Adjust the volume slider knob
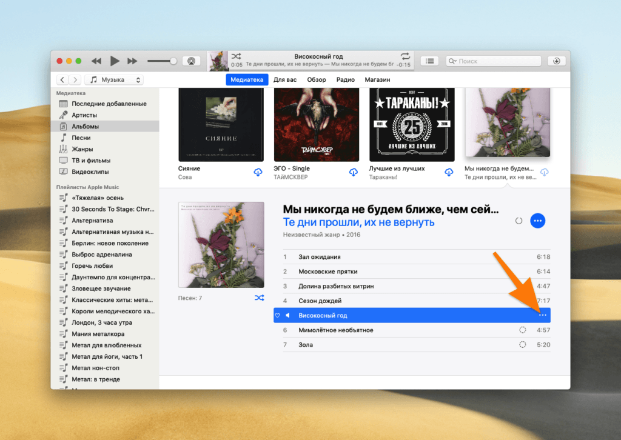Viewport: 621px width, 440px height. [173, 61]
